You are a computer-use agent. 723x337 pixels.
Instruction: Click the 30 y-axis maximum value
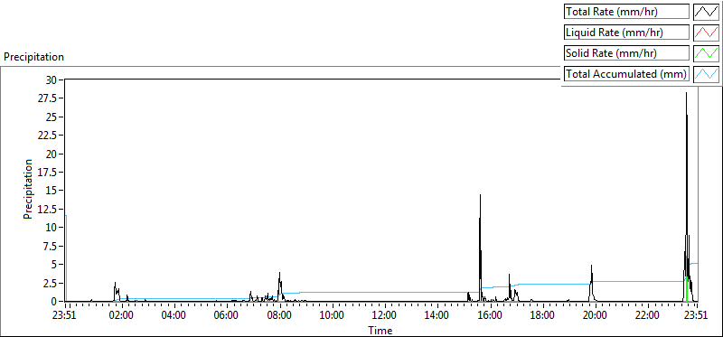(51, 80)
